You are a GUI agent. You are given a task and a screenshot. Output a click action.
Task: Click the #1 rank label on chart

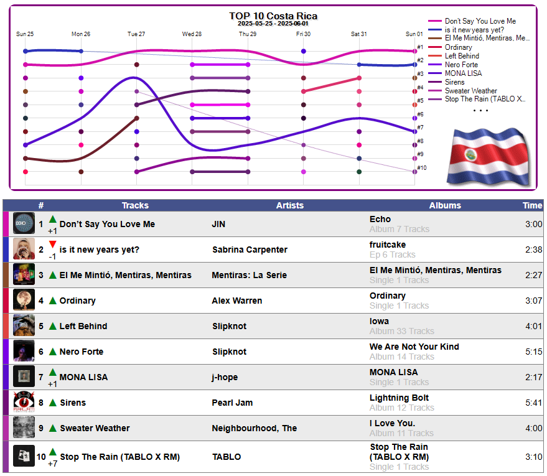tap(421, 47)
